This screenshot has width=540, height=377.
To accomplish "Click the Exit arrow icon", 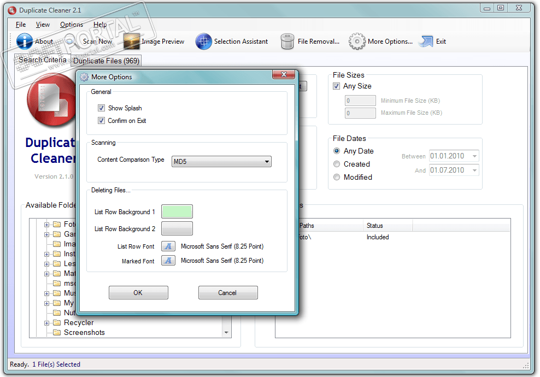I will click(426, 42).
